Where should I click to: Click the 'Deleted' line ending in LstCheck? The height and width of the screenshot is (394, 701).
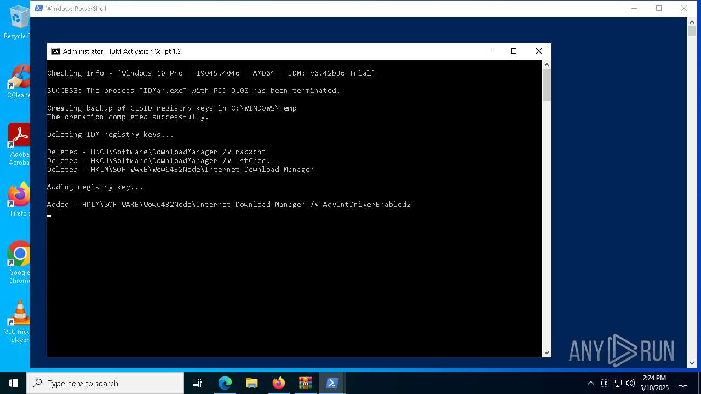(159, 161)
